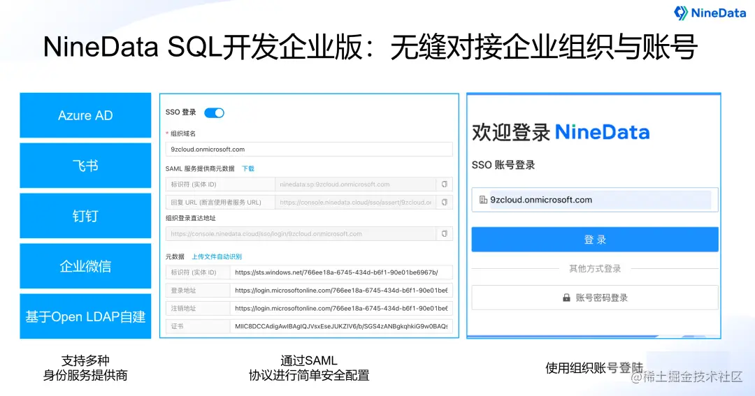
Task: Click the 注销地址 input field
Action: coord(341,308)
